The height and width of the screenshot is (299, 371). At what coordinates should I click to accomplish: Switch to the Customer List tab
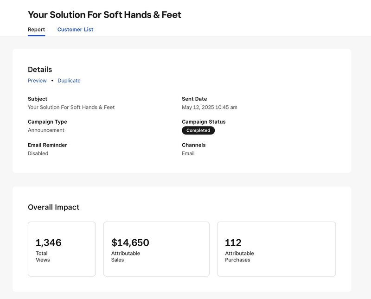click(x=75, y=30)
